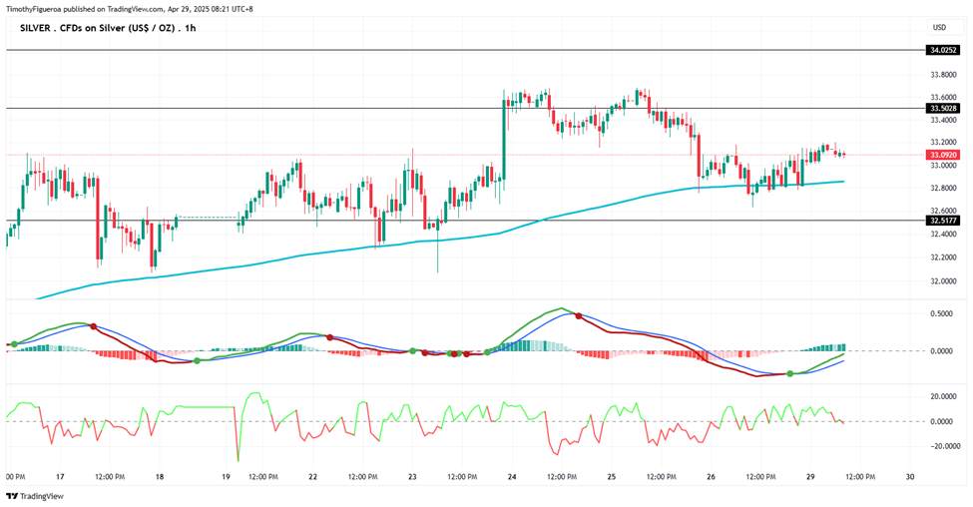Click the red MACD peak dot after date 24

(579, 315)
